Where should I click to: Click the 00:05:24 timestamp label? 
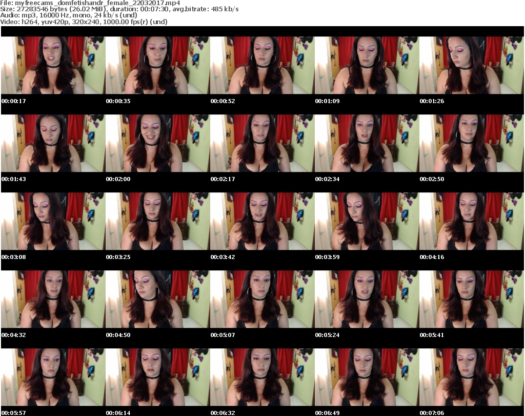328,335
